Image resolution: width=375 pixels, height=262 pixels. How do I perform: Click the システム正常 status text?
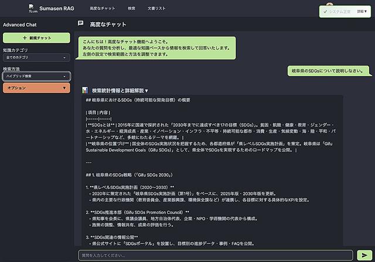click(340, 12)
